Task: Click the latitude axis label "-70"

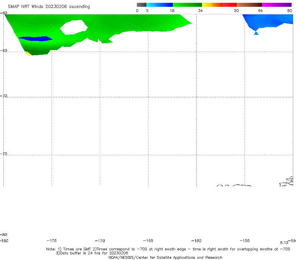Action: 4,96
